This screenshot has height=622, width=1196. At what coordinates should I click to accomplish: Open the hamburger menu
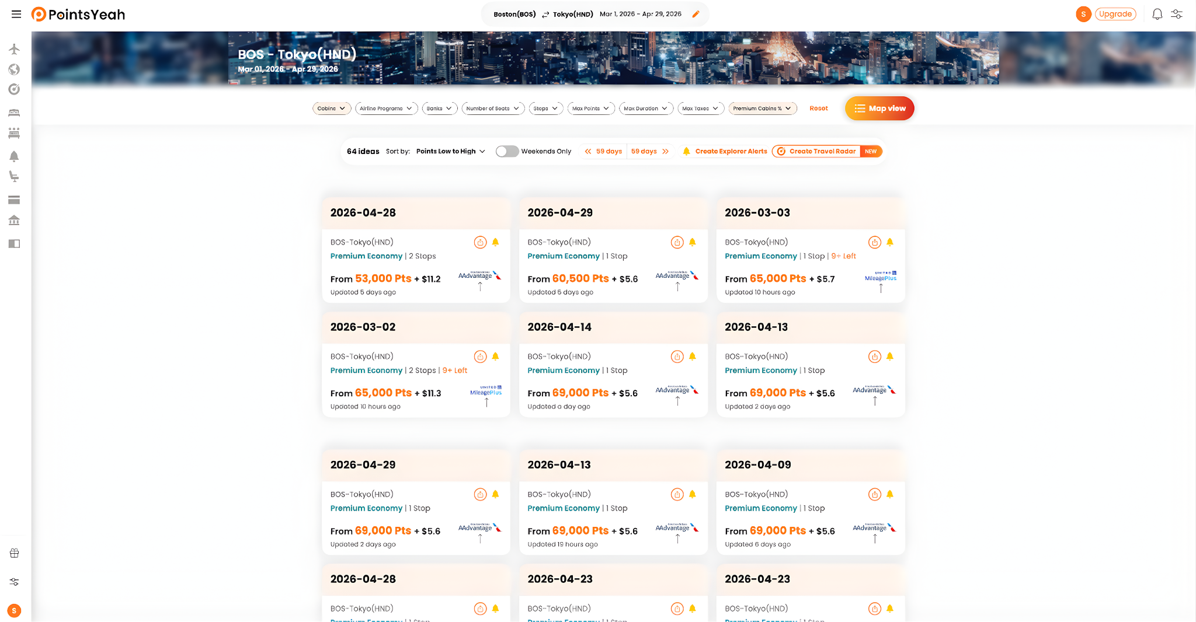[x=16, y=14]
